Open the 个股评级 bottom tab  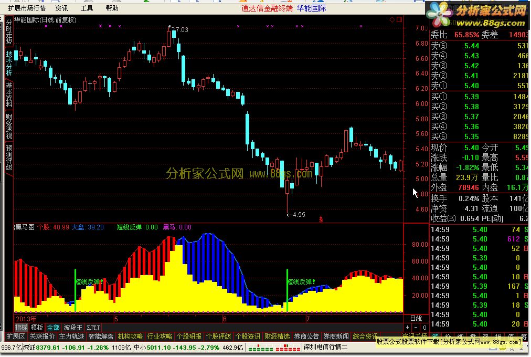[x=219, y=337]
